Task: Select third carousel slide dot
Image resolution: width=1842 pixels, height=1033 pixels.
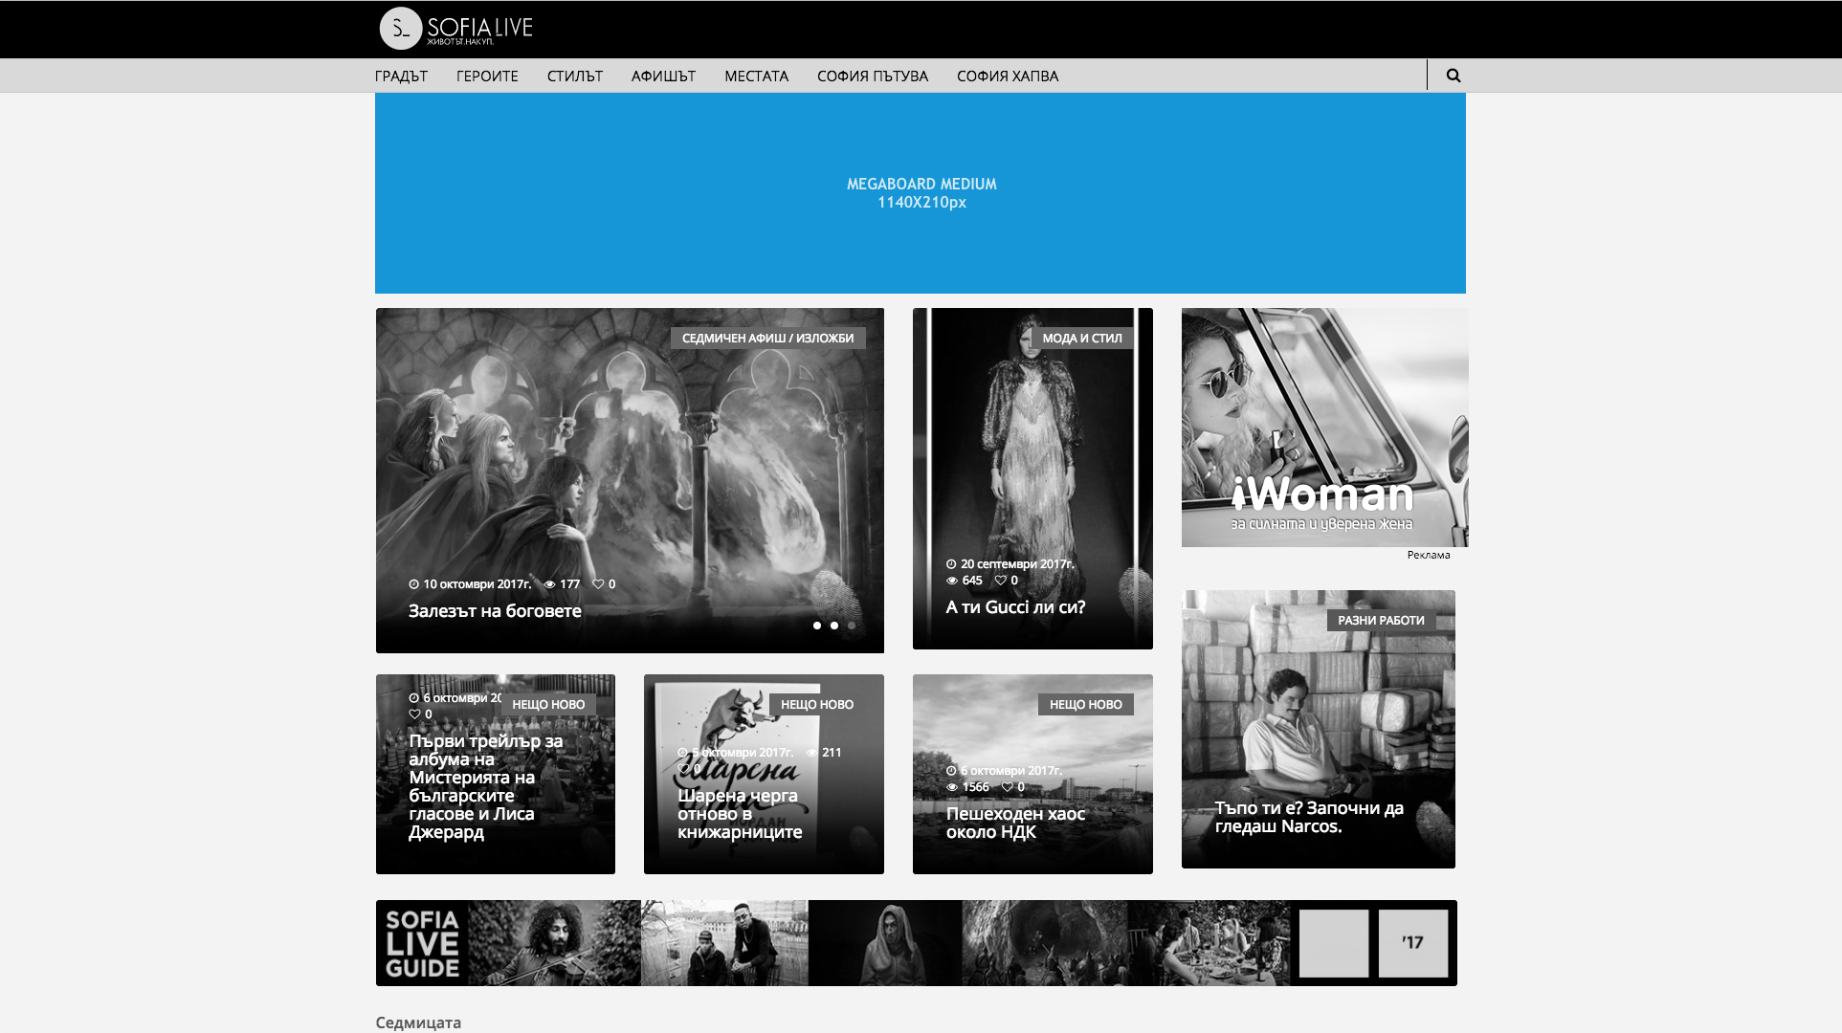Action: [852, 626]
